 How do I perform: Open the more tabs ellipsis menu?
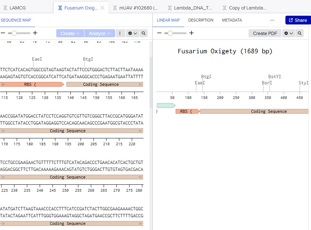[272, 20]
